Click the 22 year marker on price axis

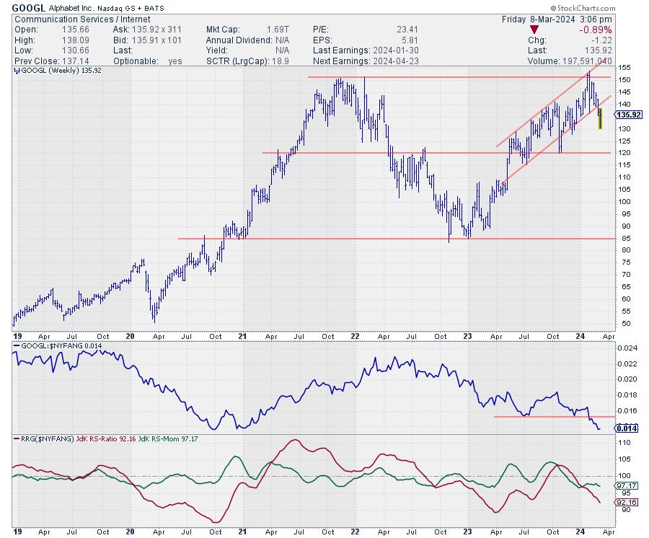tap(355, 335)
